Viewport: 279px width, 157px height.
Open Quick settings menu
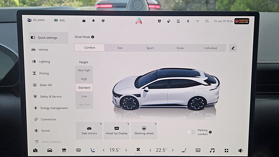pos(48,38)
